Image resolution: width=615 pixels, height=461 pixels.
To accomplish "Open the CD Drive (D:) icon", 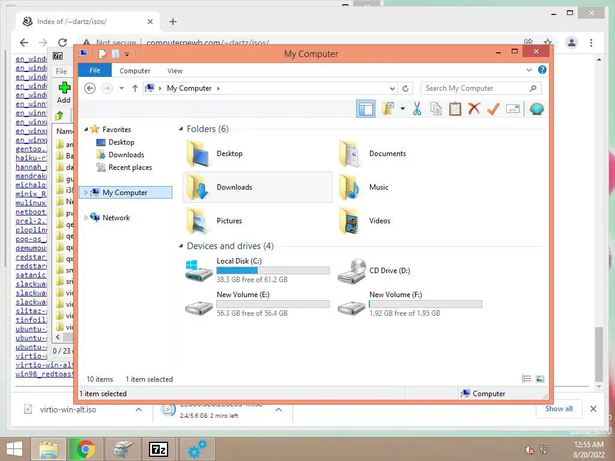I will tap(352, 271).
